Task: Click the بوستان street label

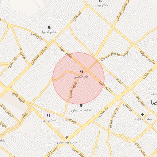Action: click(x=128, y=107)
